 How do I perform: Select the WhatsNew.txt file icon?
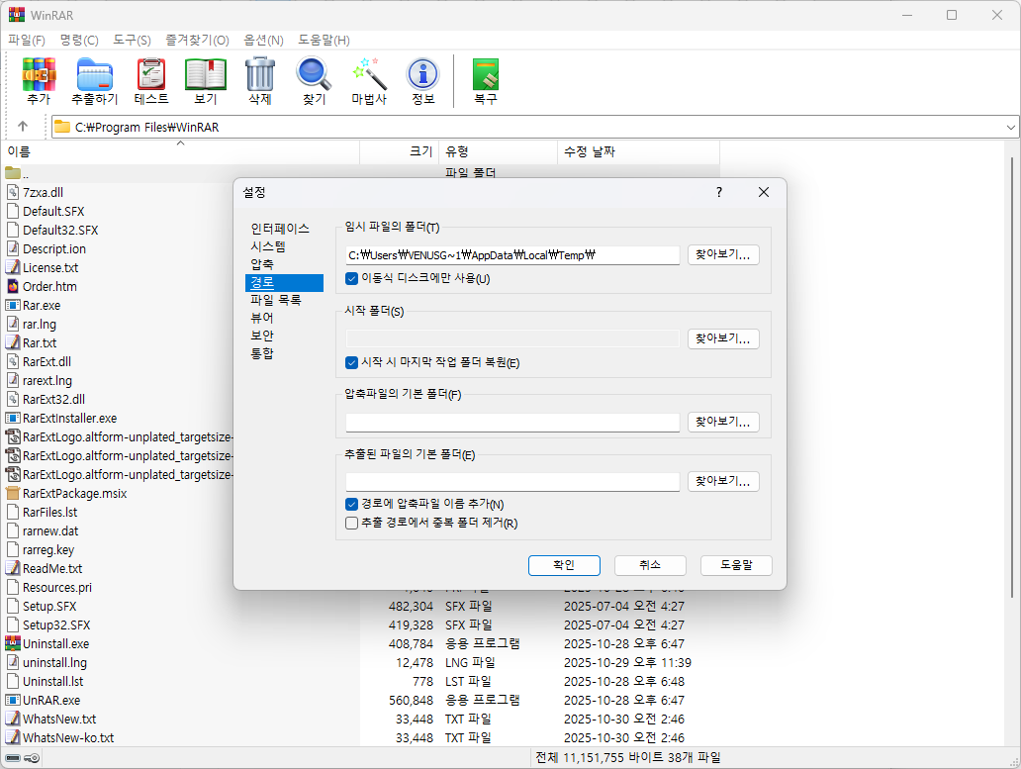(13, 719)
